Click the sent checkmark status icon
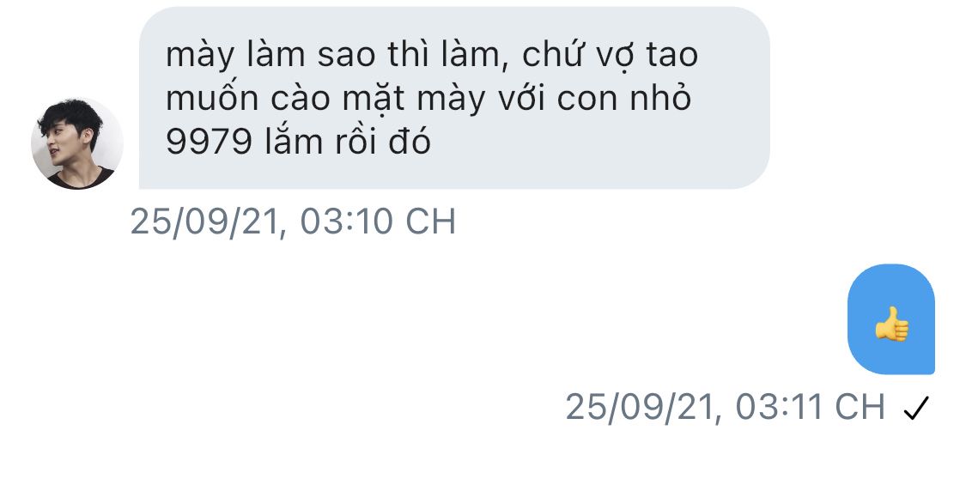The height and width of the screenshot is (485, 966). click(916, 408)
